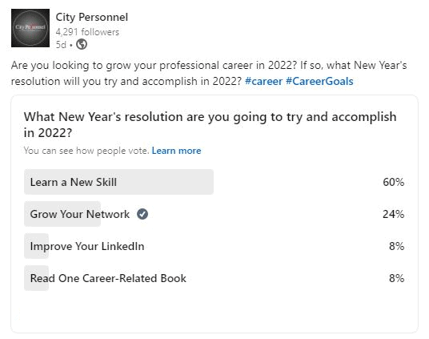Image resolution: width=429 pixels, height=339 pixels.
Task: Open the #CareerGoals hashtag
Action: (319, 82)
